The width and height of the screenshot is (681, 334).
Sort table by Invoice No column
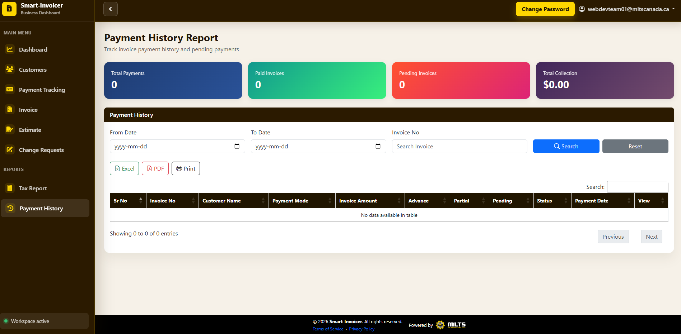(172, 201)
